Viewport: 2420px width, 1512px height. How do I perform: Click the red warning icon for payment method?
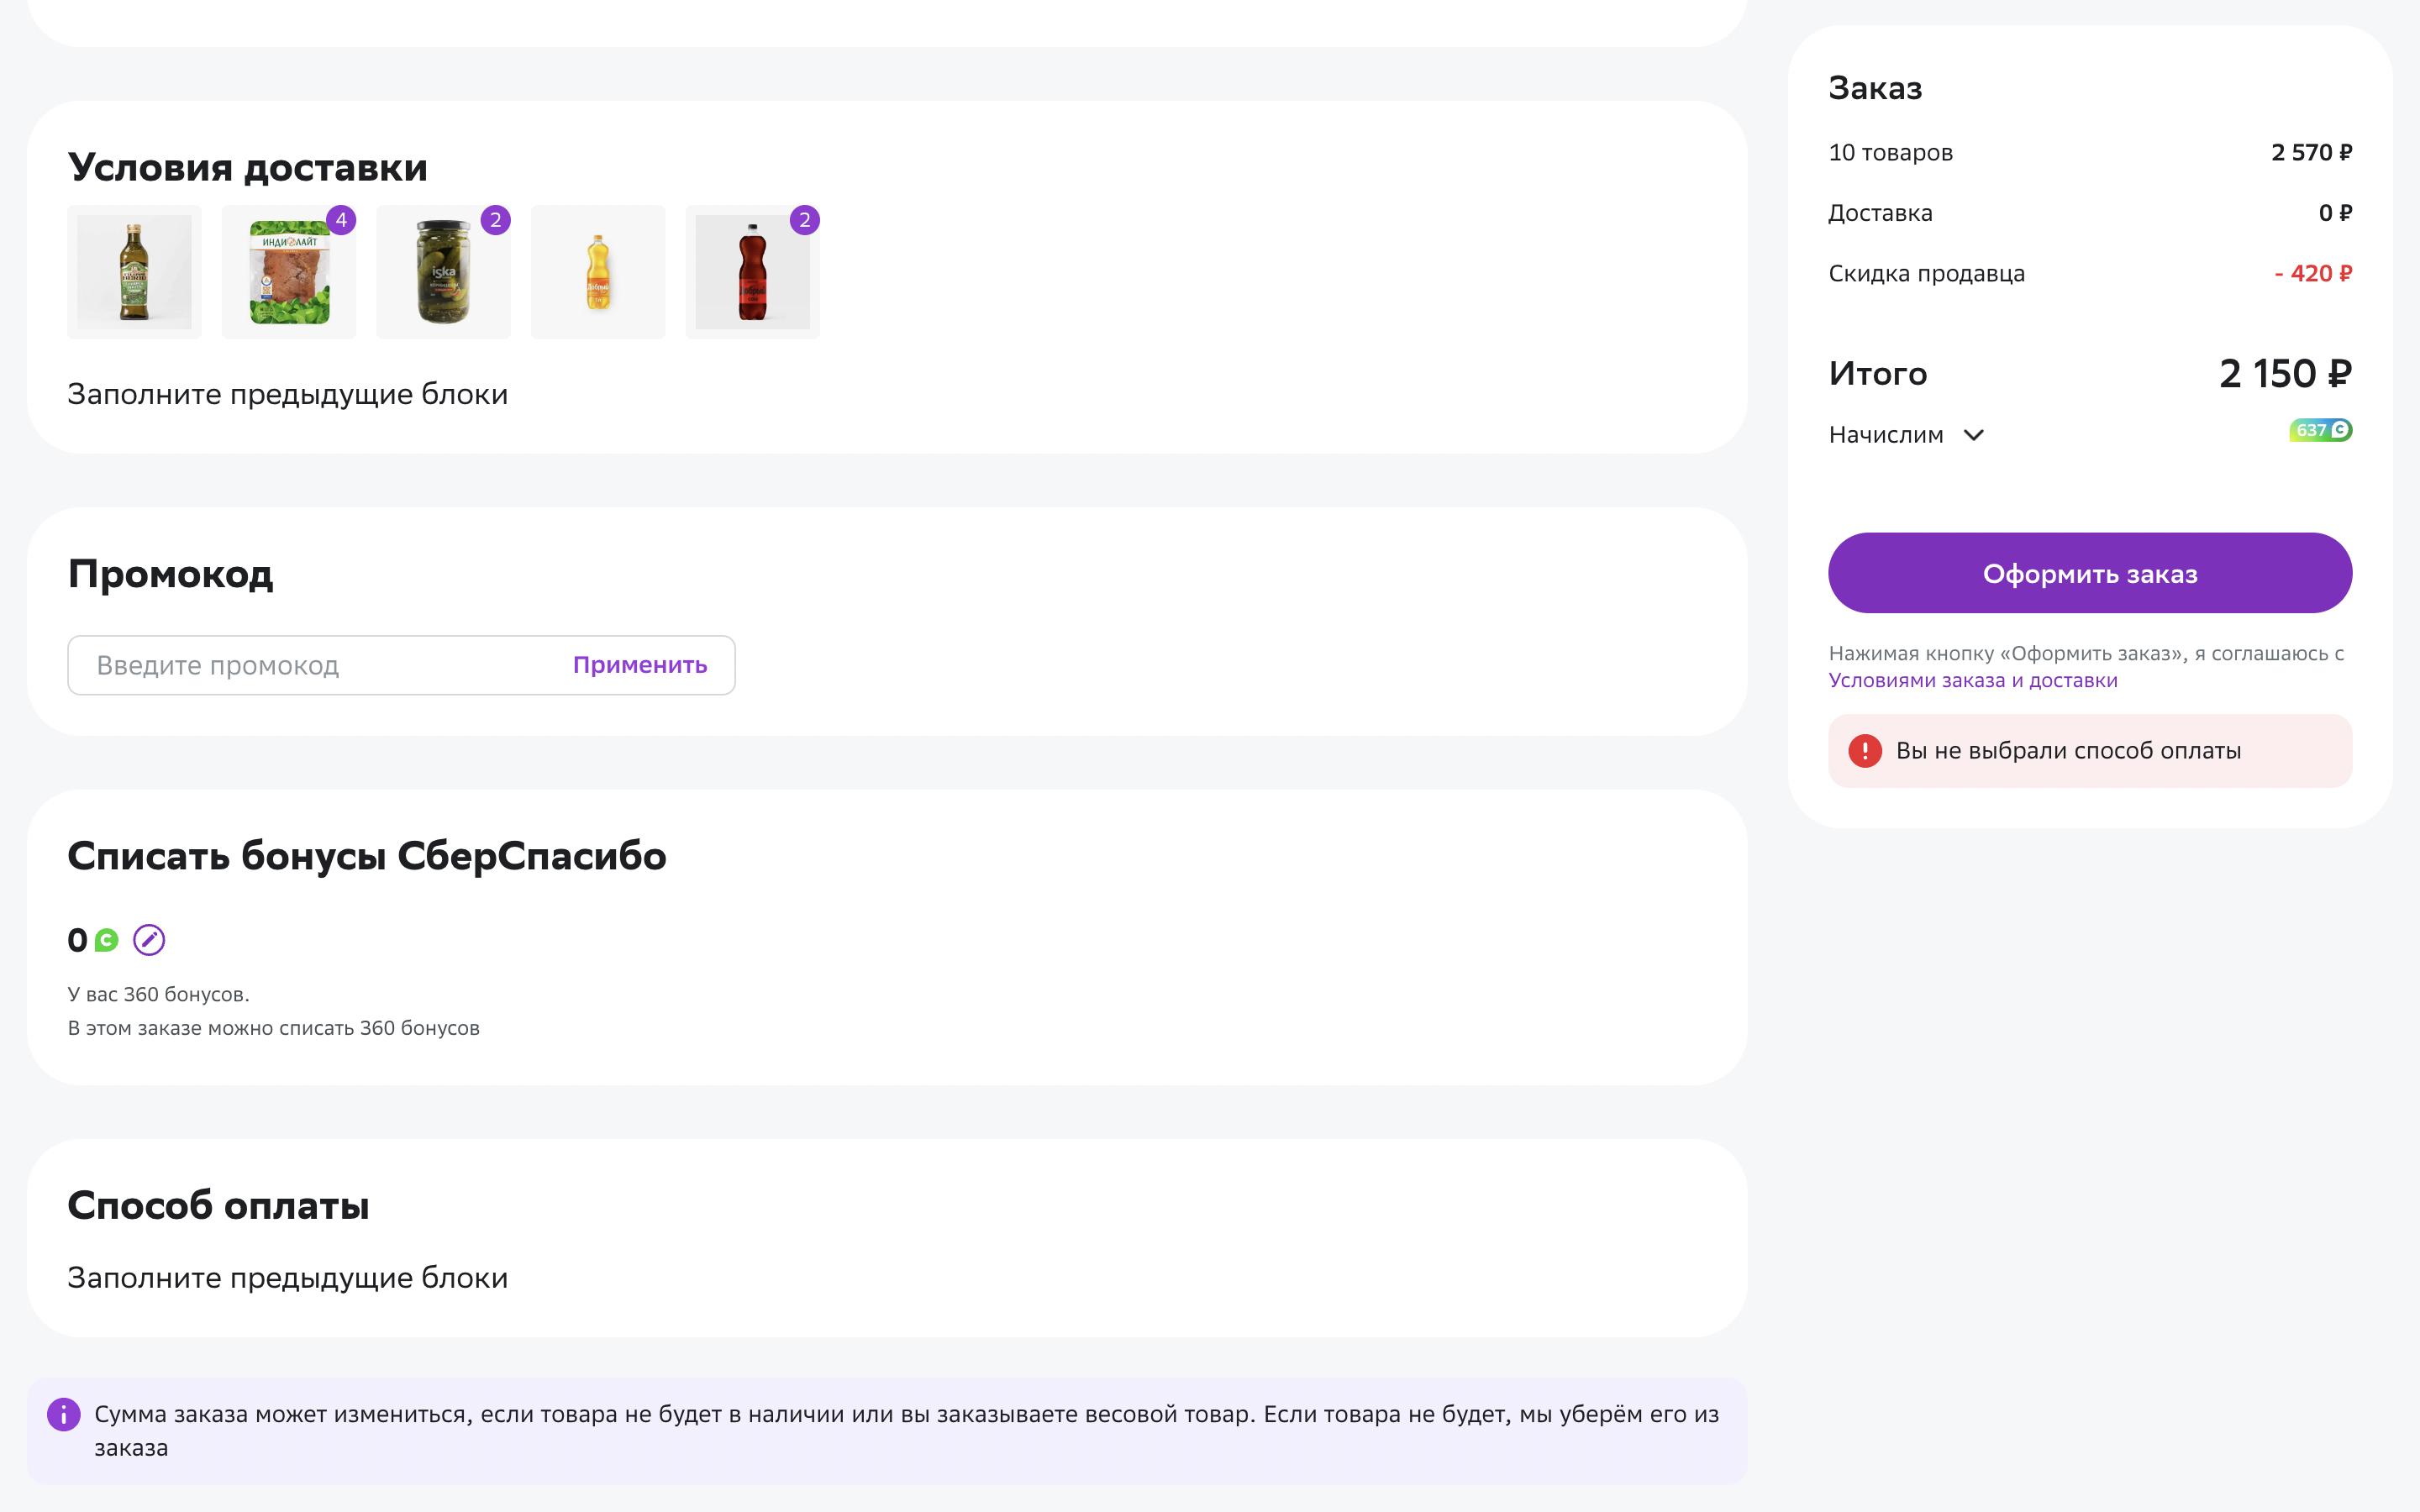[1864, 751]
